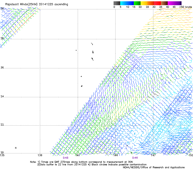Click the green 15-20 knots legend segment

pos(137,3)
